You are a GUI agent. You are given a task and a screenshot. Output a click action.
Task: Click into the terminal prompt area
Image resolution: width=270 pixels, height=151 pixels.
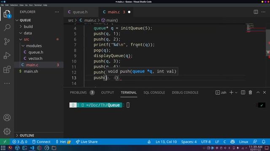(128, 105)
